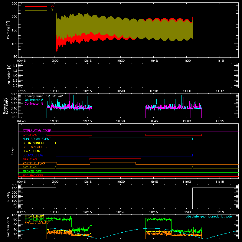This screenshot has width=242, height=242.
Task: Click the 3.6 tick on Roll period axis
Action: 15,85
